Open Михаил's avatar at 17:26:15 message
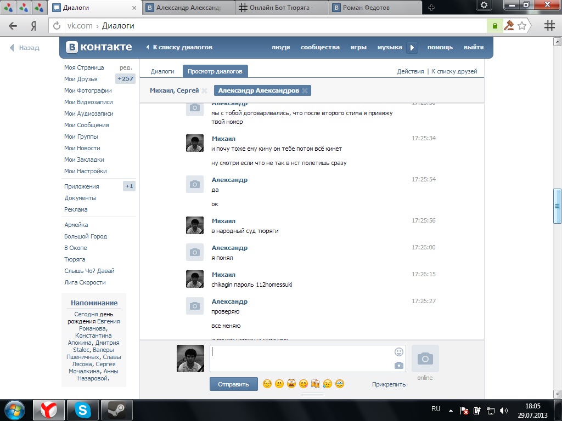This screenshot has height=421, width=562. coord(195,279)
